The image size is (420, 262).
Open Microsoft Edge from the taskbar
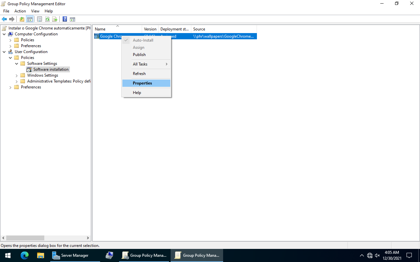25,255
